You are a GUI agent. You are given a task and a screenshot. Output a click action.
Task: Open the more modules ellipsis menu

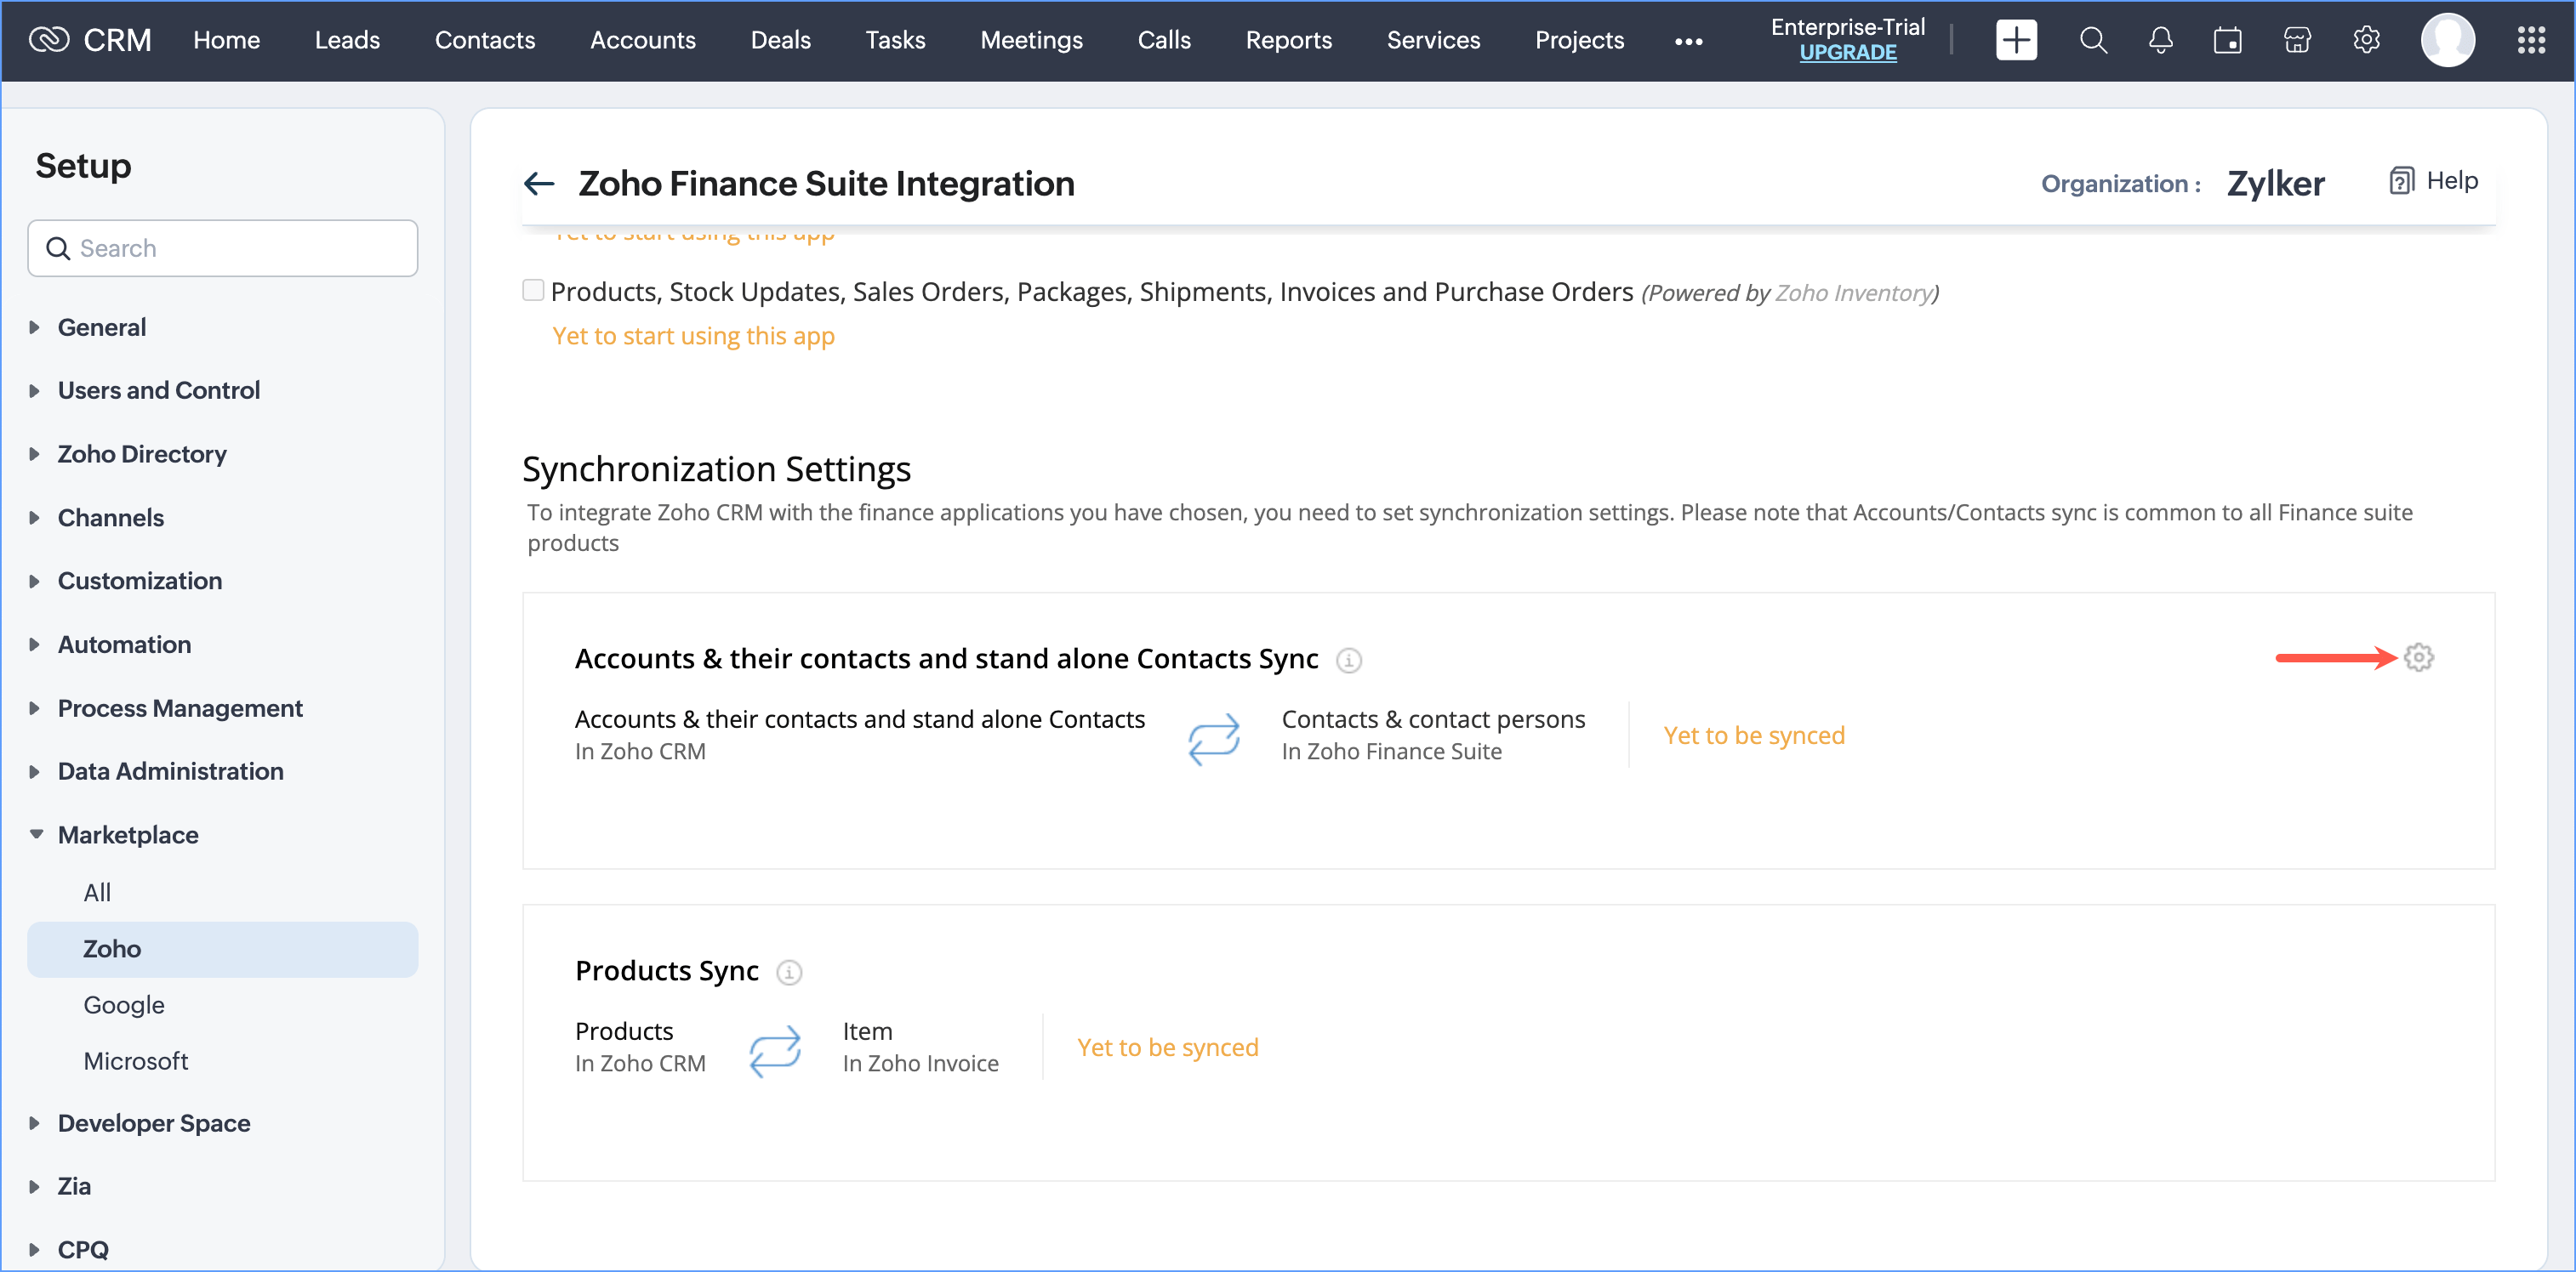click(x=1688, y=41)
